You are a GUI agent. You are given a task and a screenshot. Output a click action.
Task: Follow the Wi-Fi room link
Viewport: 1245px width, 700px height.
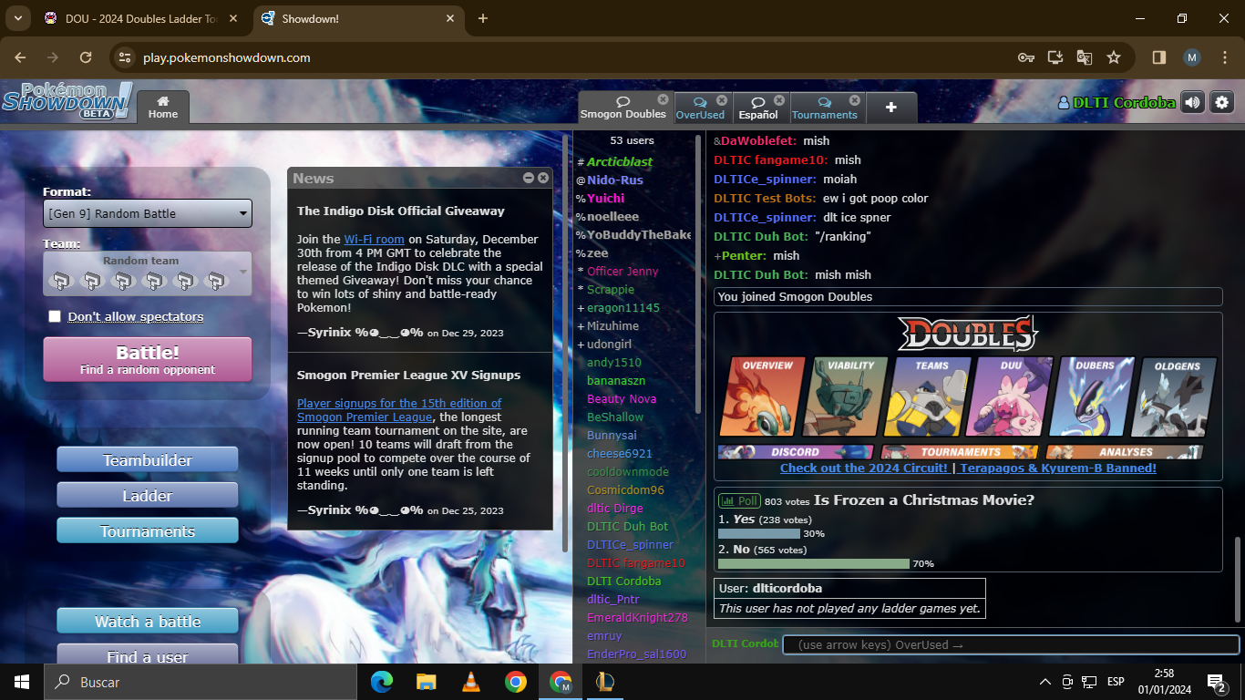(x=374, y=239)
